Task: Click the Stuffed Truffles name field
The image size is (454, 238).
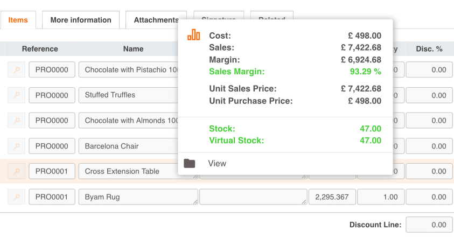Action: 129,95
